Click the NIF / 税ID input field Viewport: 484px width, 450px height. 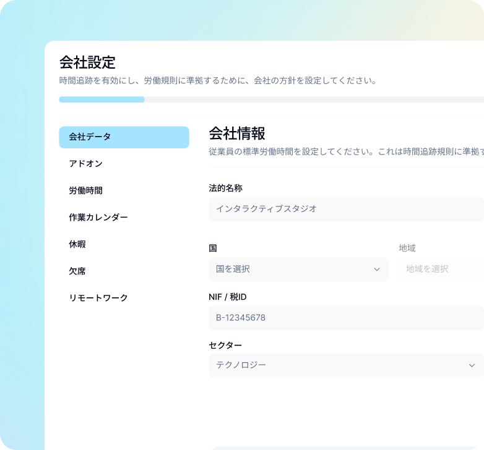click(x=346, y=318)
